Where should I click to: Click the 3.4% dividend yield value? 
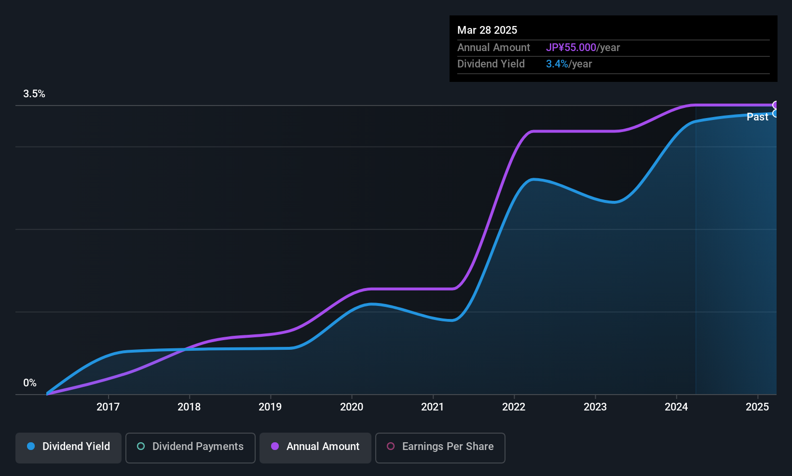point(557,64)
